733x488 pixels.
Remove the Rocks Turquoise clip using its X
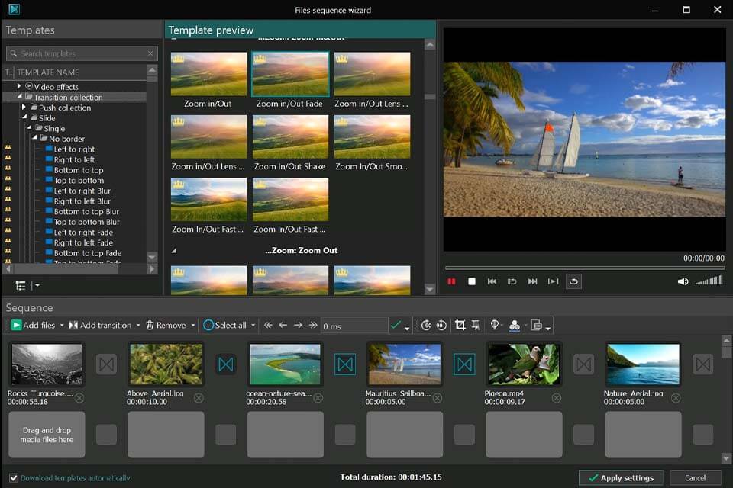pyautogui.click(x=79, y=398)
